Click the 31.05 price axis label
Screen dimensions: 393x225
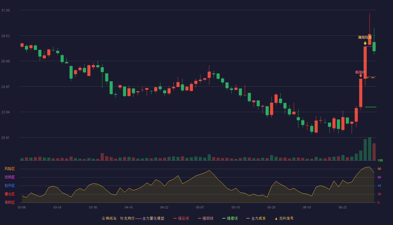[5, 10]
